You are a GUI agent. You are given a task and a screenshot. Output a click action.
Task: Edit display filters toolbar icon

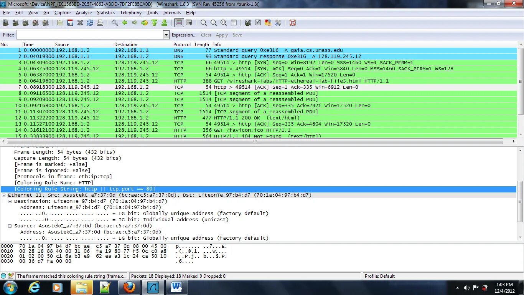pos(258,23)
